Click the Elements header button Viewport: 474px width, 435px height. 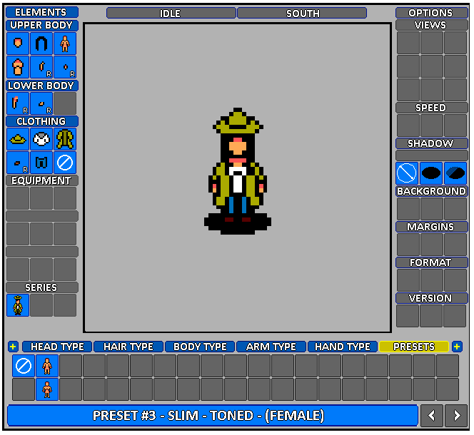42,12
